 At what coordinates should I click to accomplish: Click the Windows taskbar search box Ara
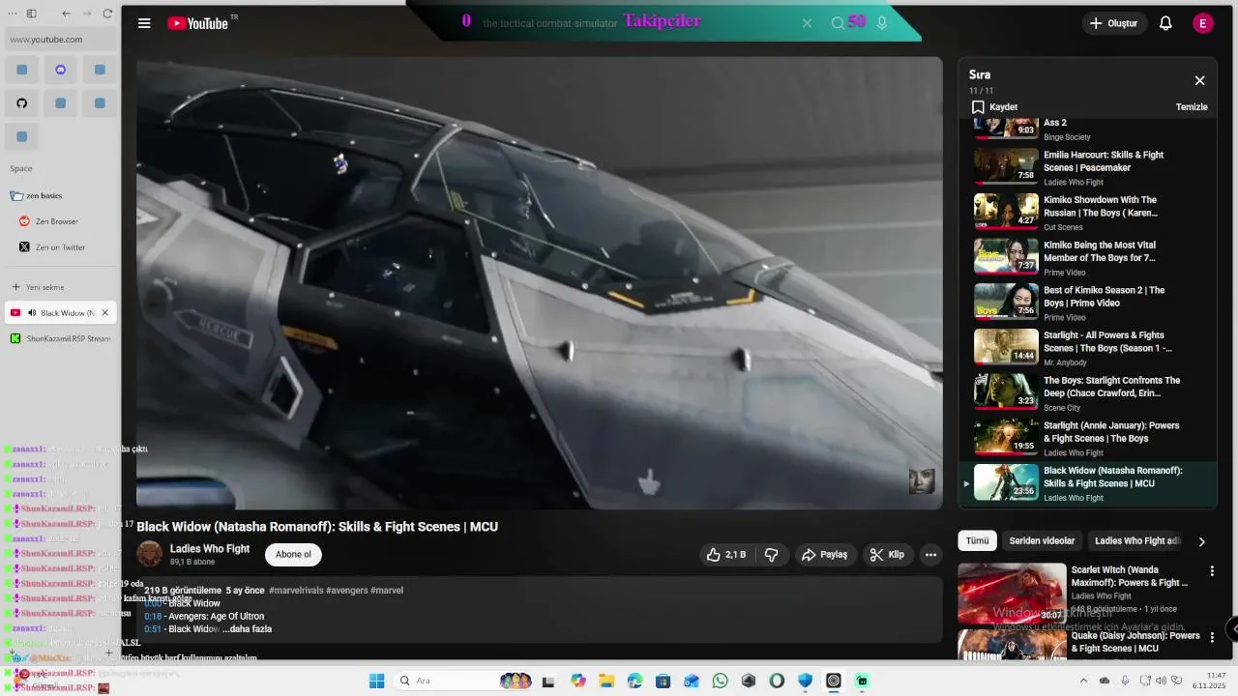tap(464, 681)
